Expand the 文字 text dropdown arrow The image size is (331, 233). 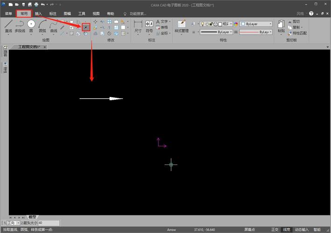point(170,21)
